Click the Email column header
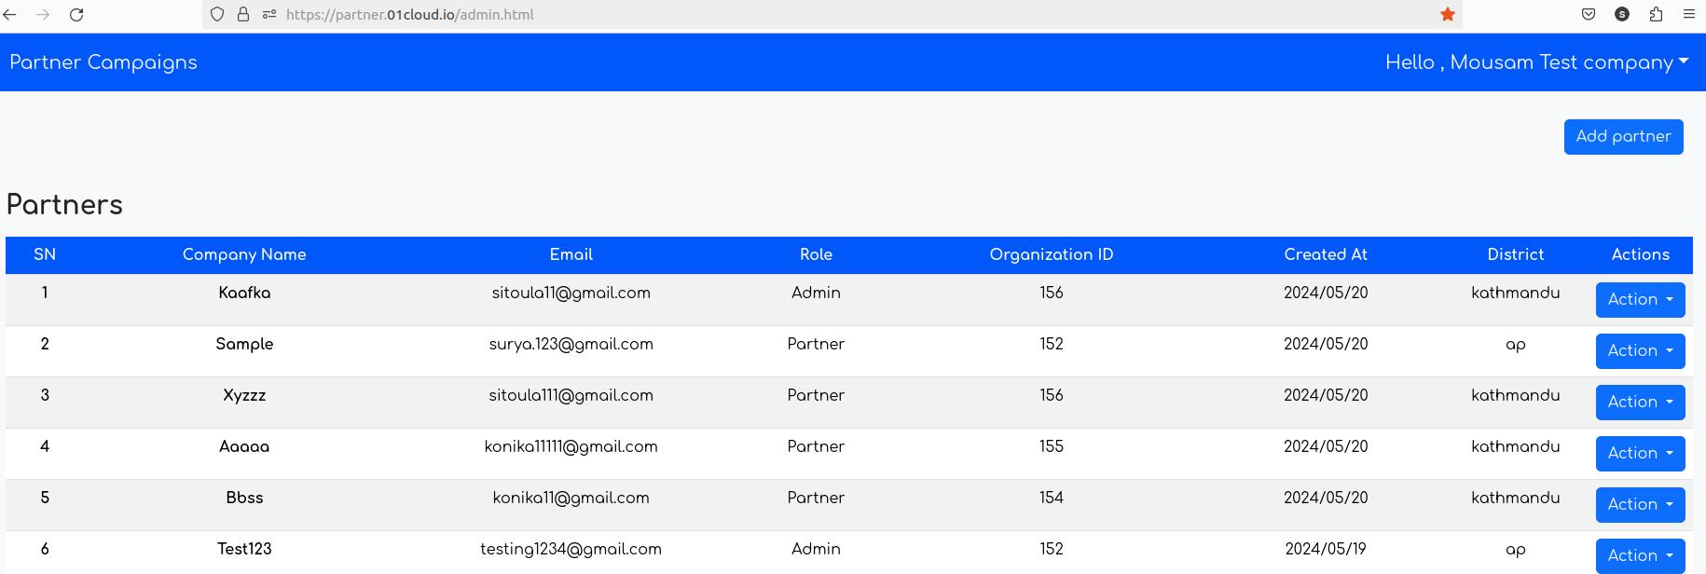The width and height of the screenshot is (1706, 574). click(x=571, y=254)
